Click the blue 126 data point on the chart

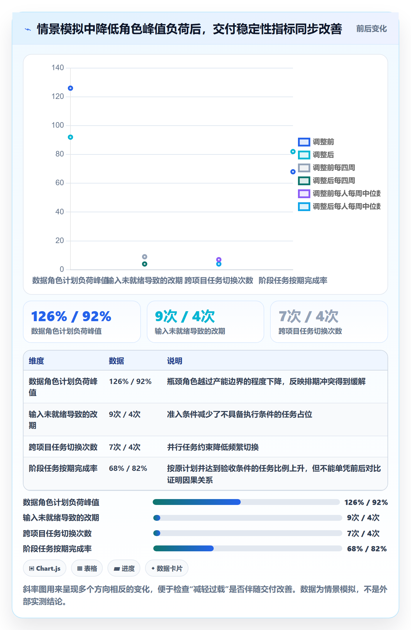pyautogui.click(x=70, y=88)
